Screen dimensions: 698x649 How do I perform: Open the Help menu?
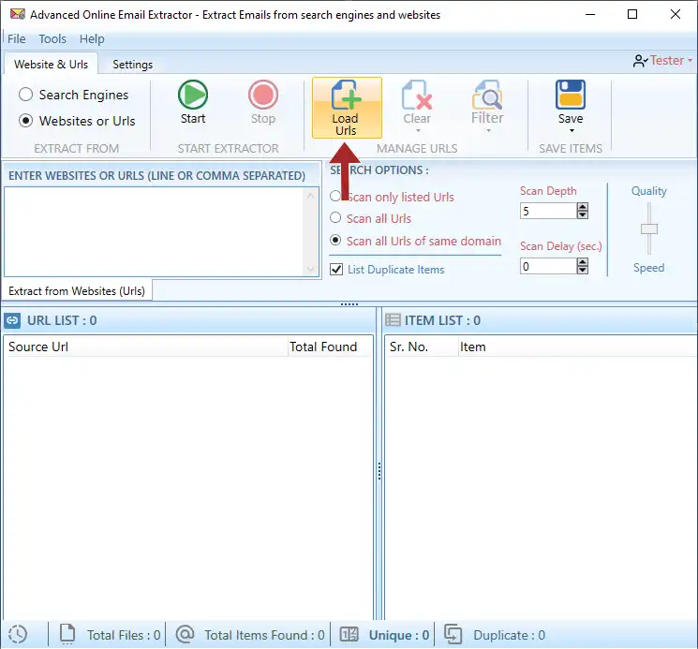coord(92,39)
